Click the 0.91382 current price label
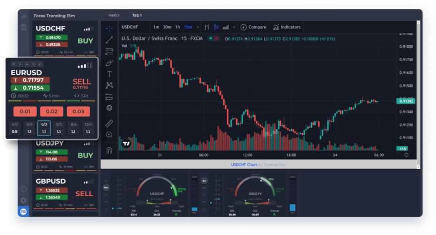Screen dimensions: 436x235 [x=405, y=101]
